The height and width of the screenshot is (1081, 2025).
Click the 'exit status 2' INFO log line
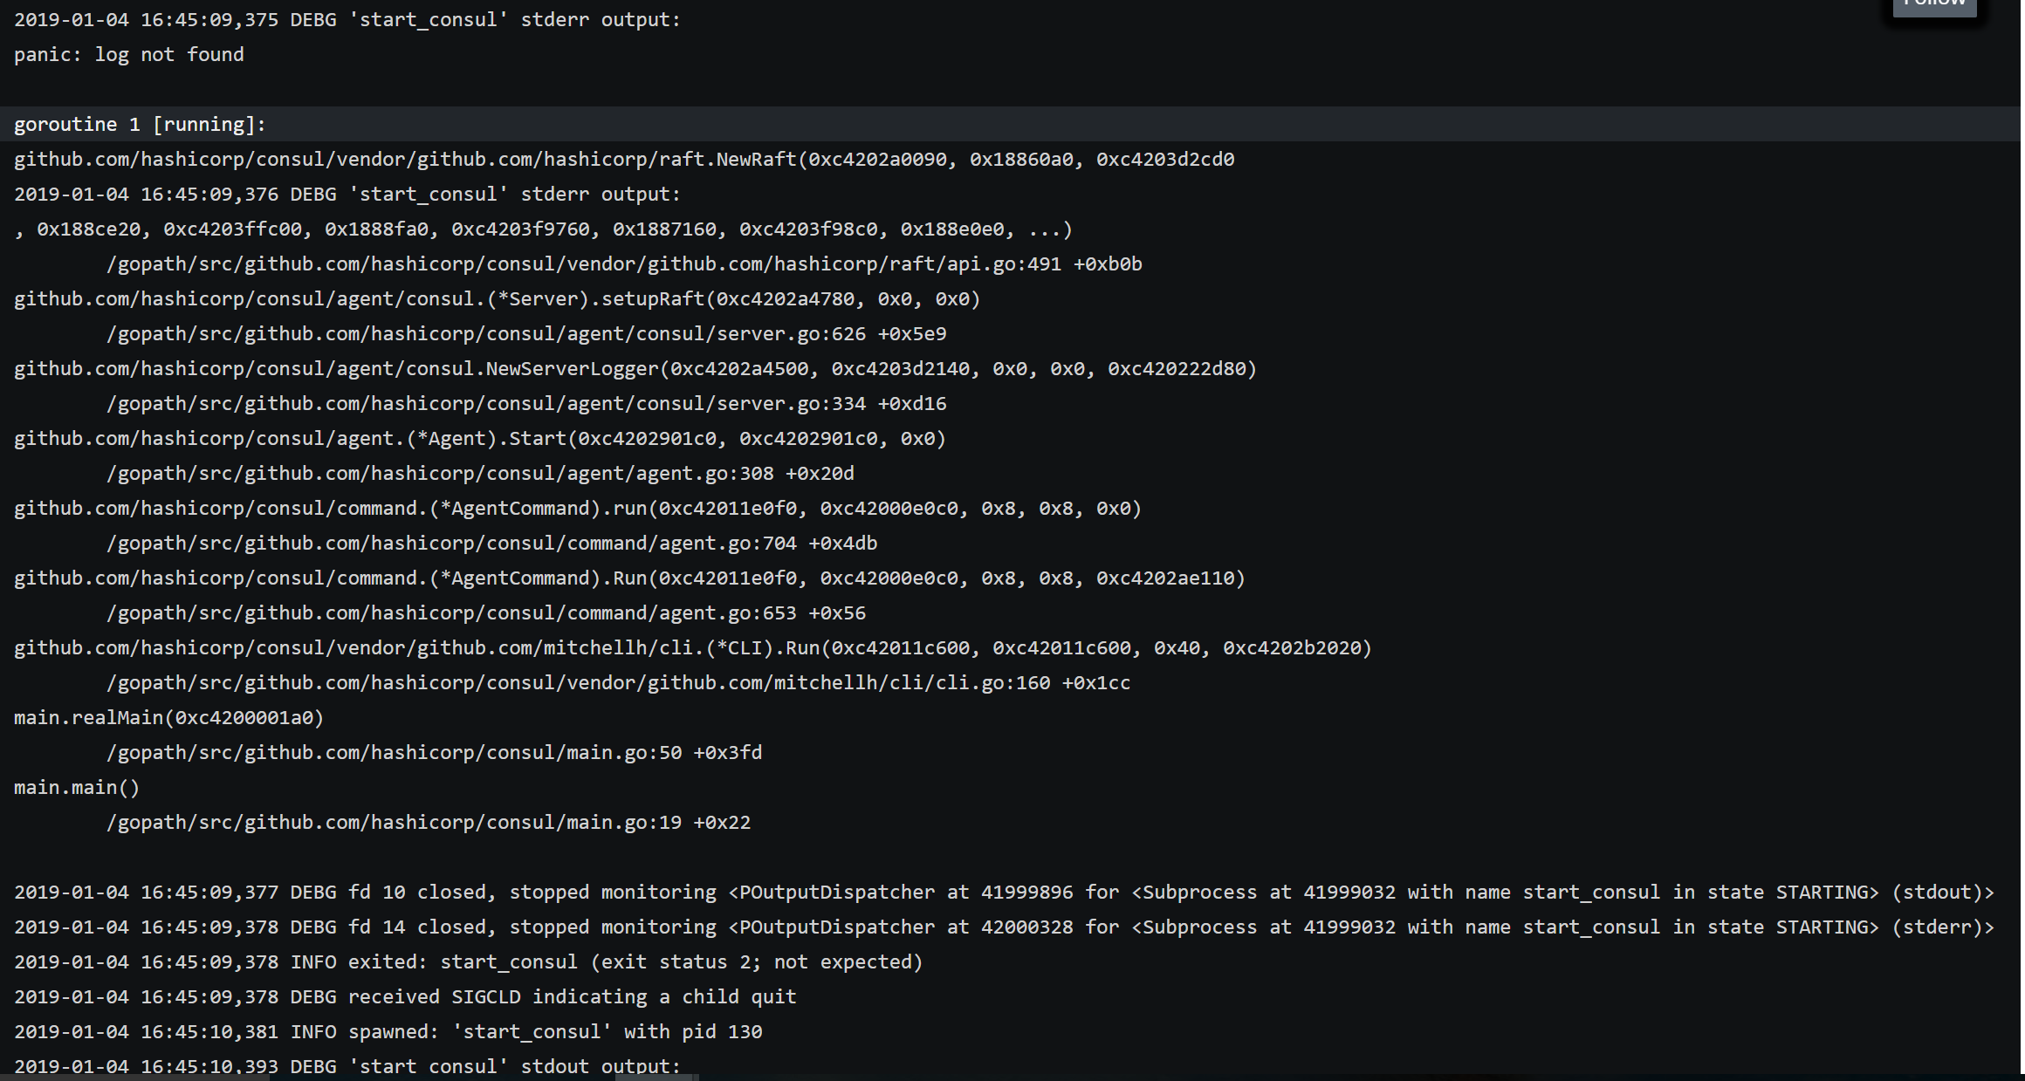click(x=468, y=961)
